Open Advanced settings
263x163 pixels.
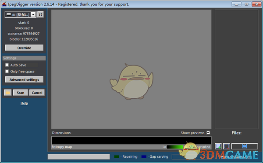24,80
